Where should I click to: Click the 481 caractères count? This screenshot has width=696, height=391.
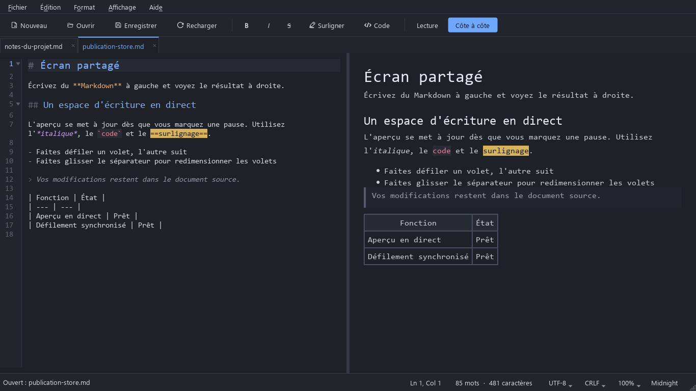[x=511, y=383]
